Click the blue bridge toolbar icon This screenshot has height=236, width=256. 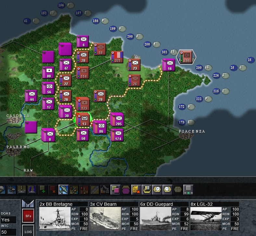click(32, 190)
